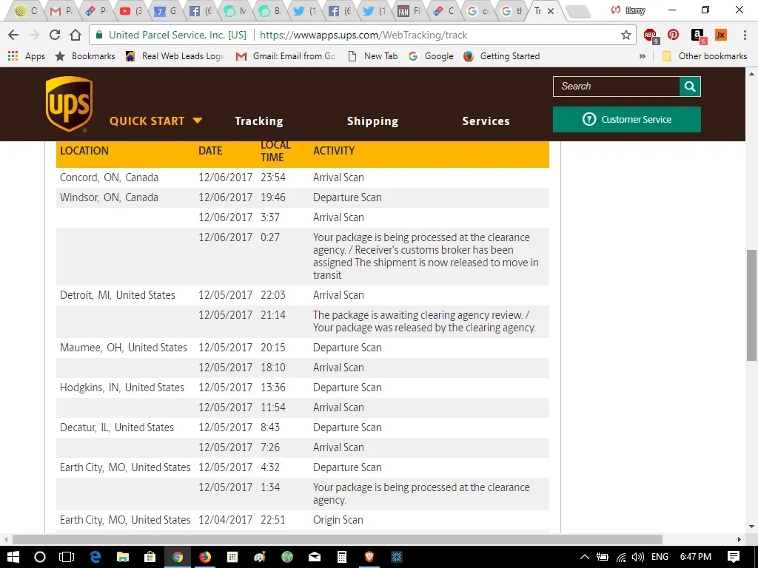Click the browser address bar URL
The height and width of the screenshot is (568, 758).
pos(363,35)
